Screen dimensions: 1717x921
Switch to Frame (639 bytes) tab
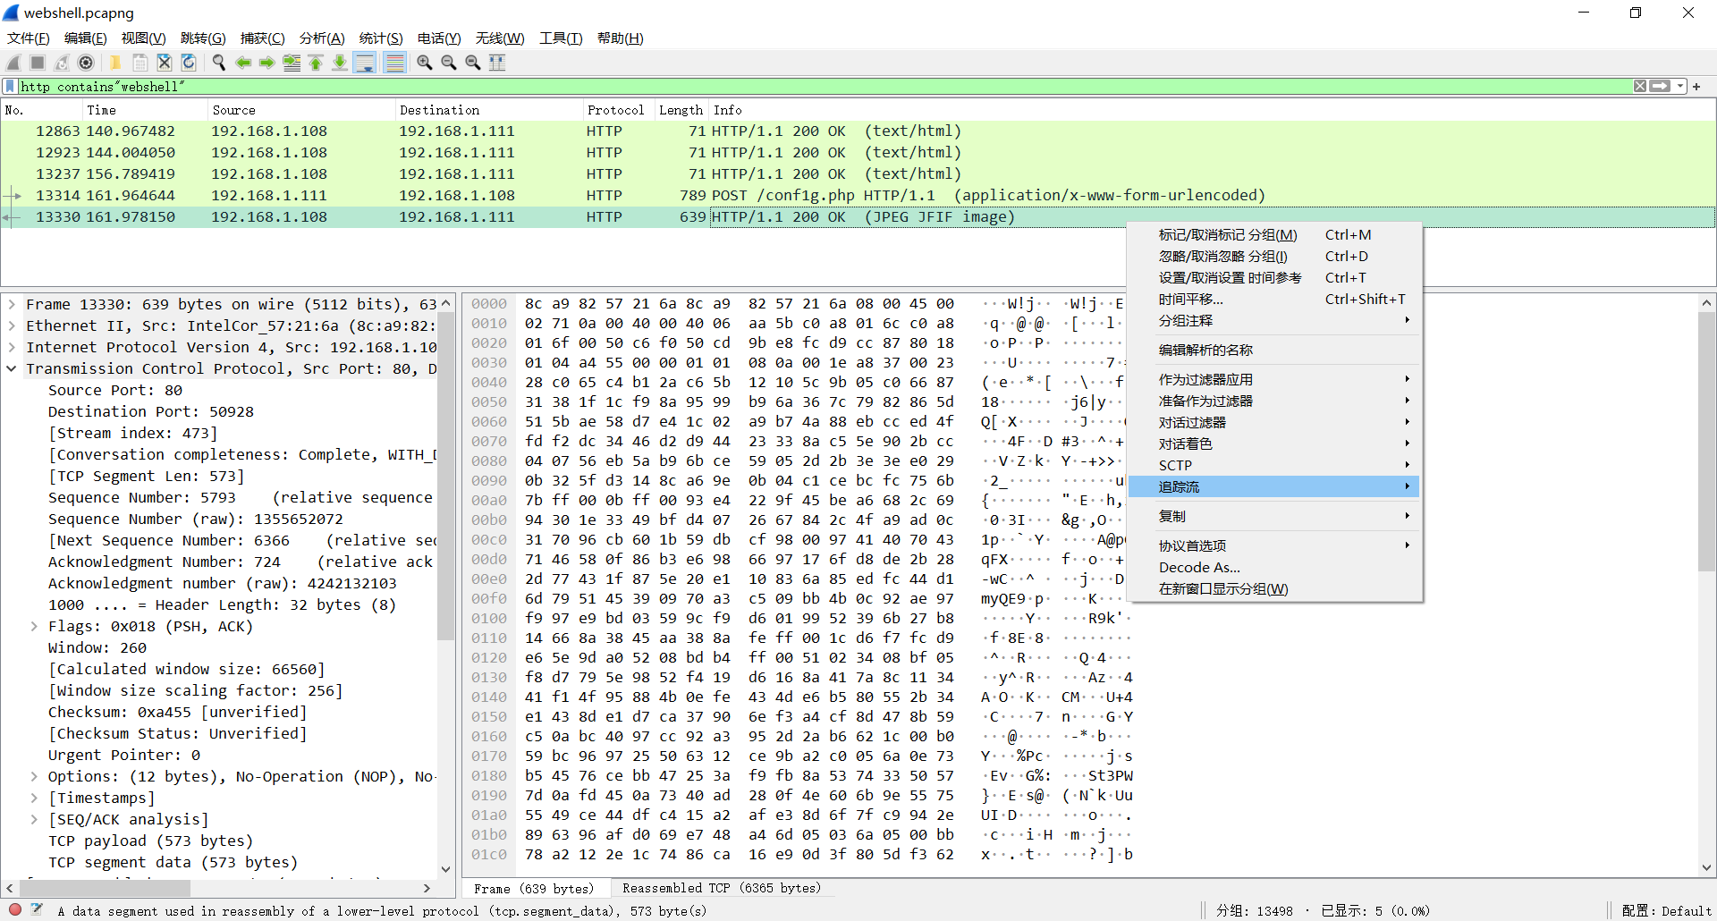pos(534,888)
